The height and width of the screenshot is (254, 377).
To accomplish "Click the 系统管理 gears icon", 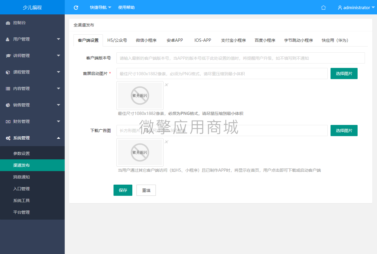I will click(x=8, y=138).
